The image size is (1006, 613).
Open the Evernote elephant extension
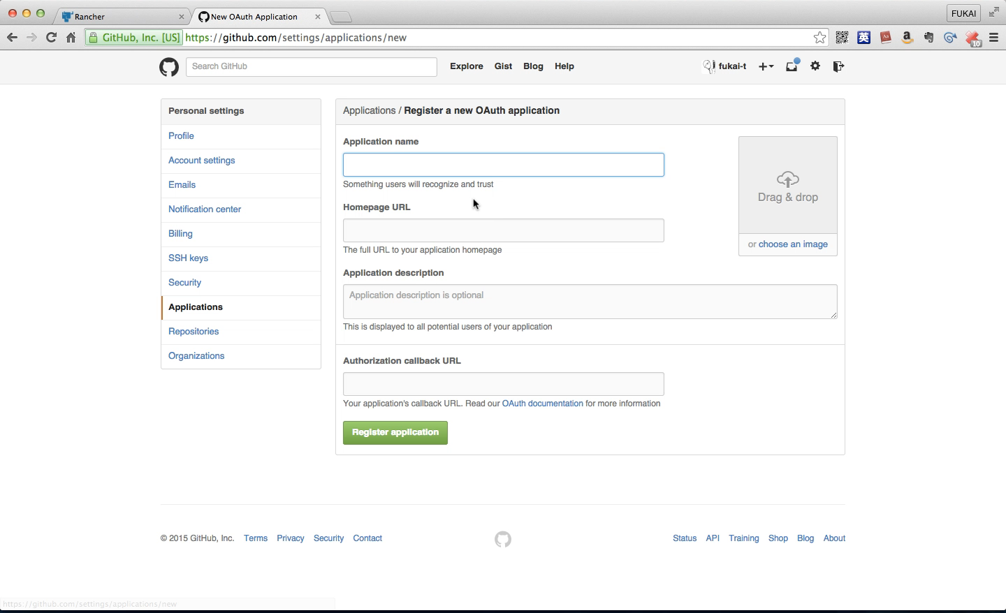928,38
